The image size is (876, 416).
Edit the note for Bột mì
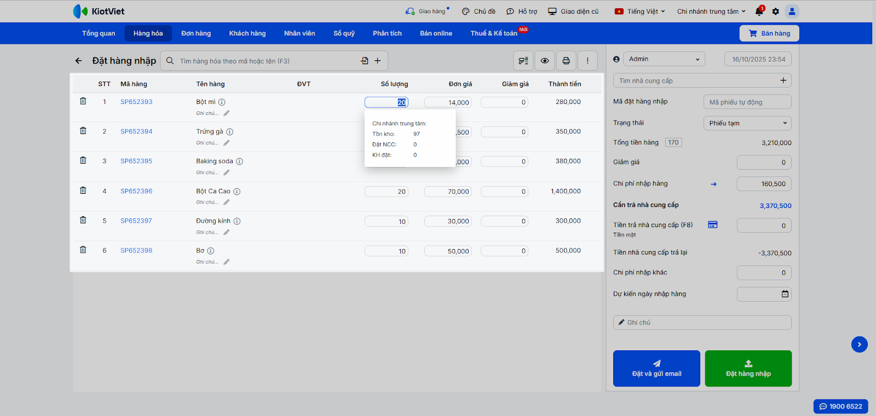pos(227,113)
